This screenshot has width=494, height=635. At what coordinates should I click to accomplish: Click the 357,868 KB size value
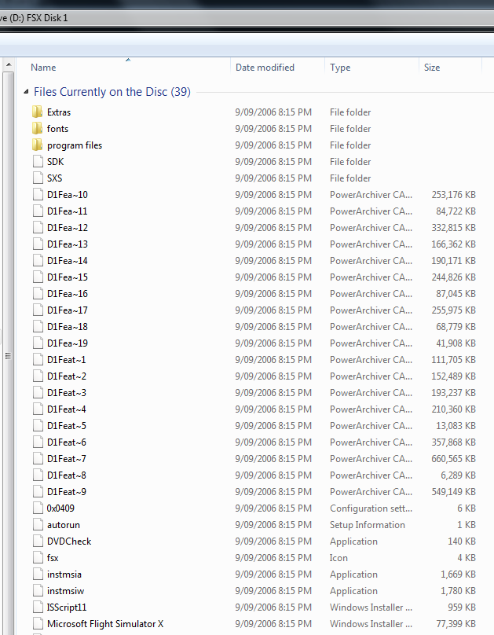(x=453, y=442)
